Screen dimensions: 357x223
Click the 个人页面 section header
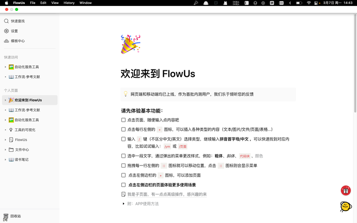click(11, 90)
